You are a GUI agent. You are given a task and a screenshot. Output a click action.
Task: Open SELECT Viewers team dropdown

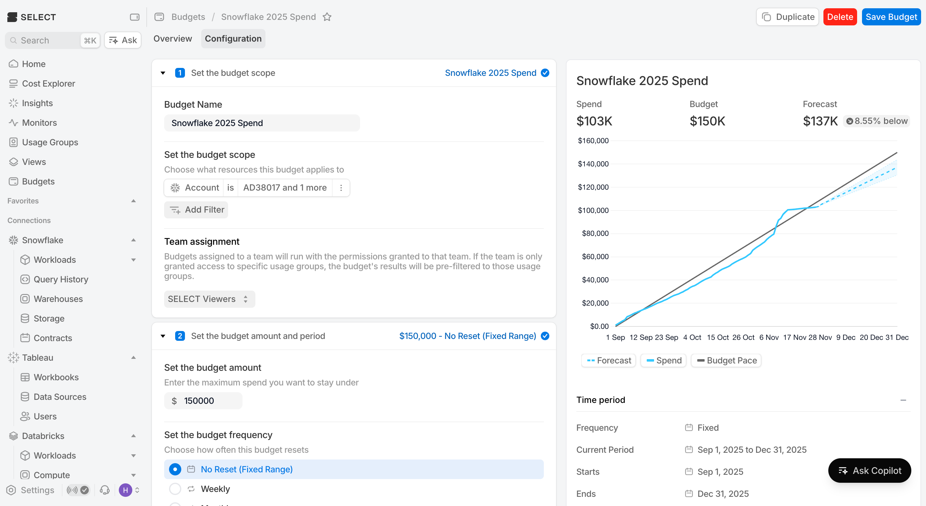tap(209, 299)
